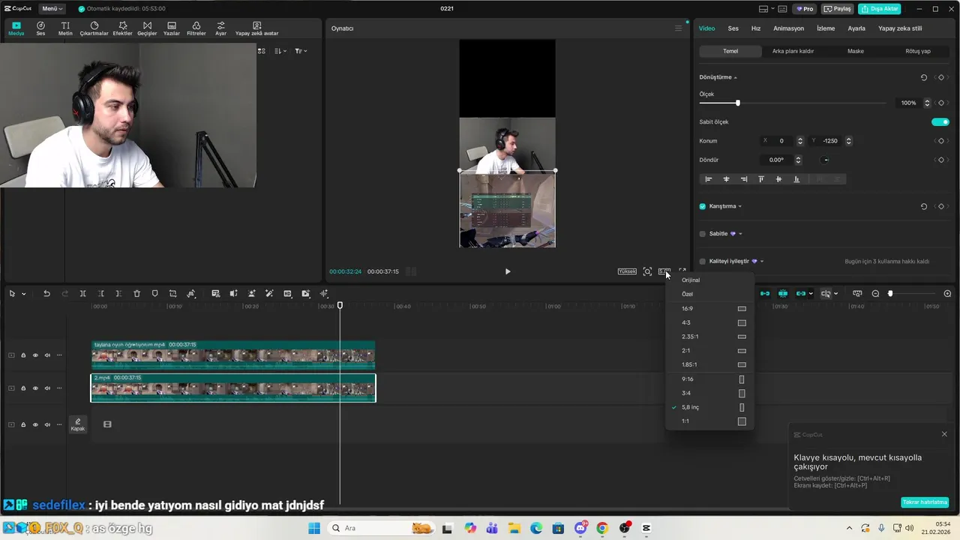Open the Geçişler transitions panel

(147, 28)
